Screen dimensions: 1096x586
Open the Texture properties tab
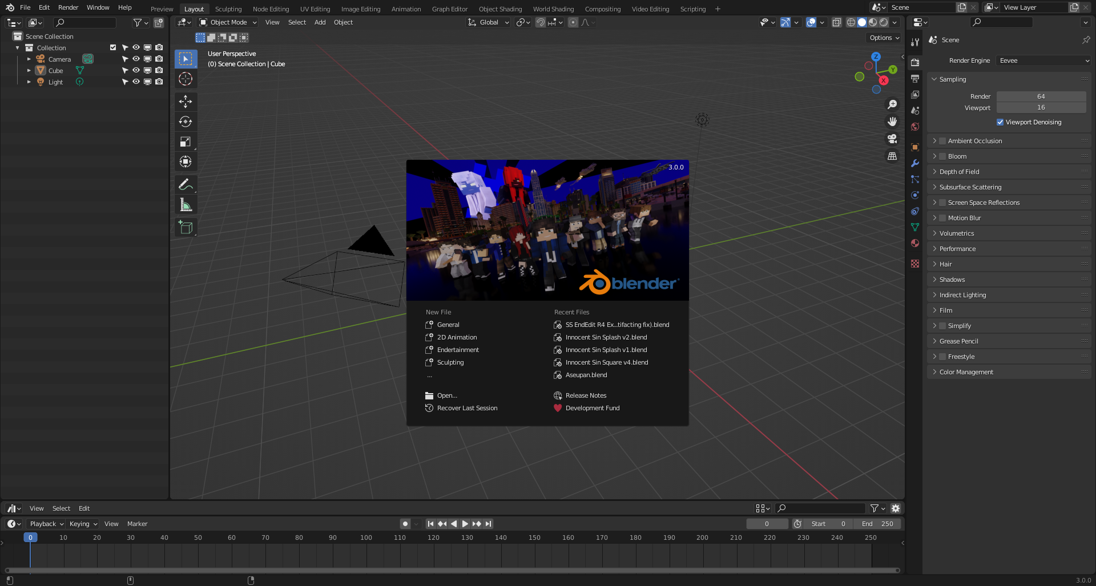click(915, 264)
